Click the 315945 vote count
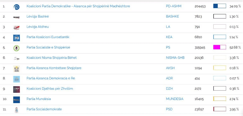The image size is (243, 116). coord(200,48)
